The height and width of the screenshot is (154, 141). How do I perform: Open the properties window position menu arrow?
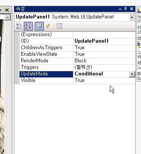click(120, 9)
